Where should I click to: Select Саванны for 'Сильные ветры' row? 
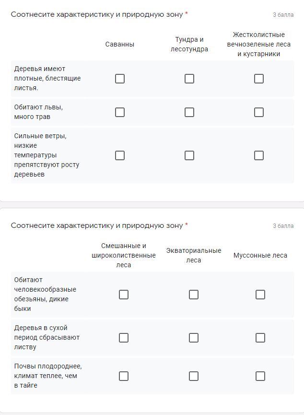pyautogui.click(x=120, y=155)
